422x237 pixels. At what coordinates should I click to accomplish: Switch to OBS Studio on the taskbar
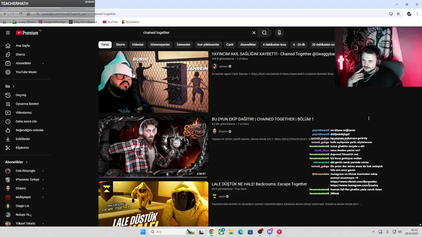coord(260,232)
